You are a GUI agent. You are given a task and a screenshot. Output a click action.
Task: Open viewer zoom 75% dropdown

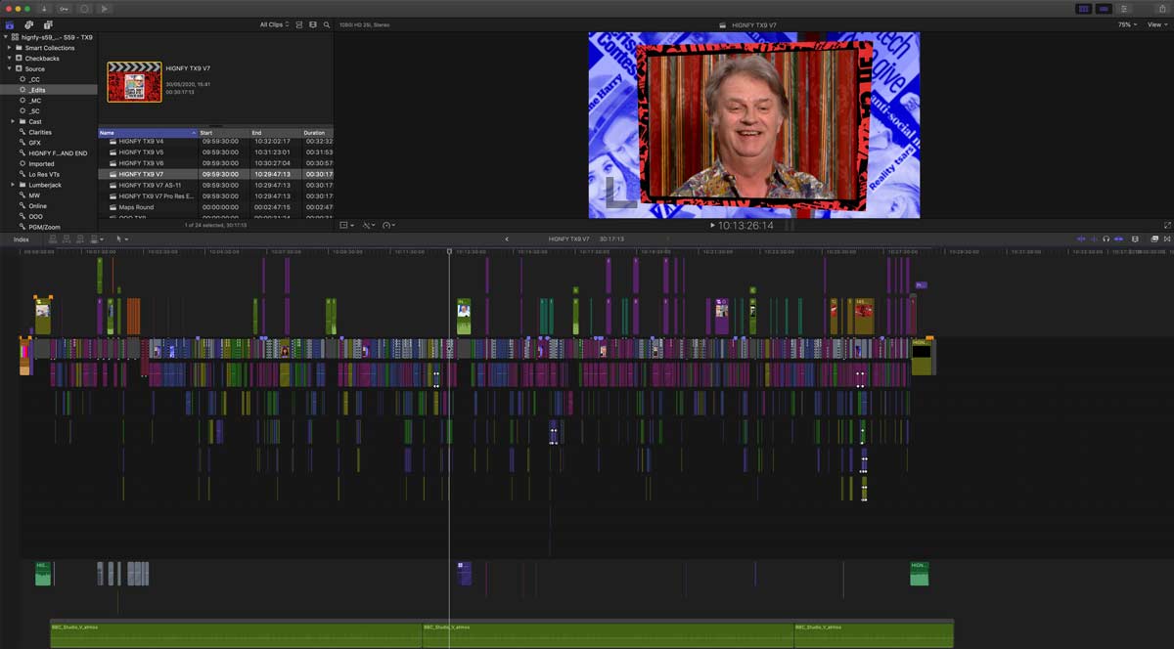tap(1127, 24)
